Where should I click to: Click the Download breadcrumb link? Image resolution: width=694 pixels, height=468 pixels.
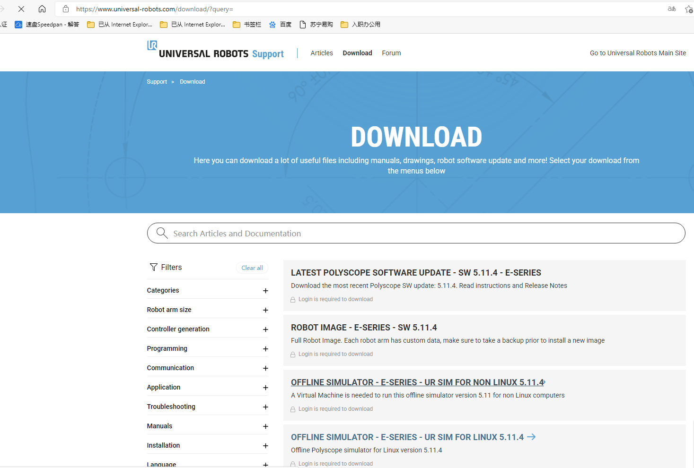[x=192, y=82]
